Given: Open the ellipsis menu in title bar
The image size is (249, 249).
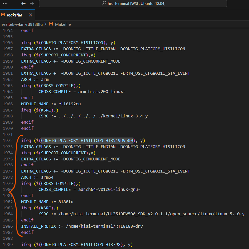Looking at the screenshot, I should point(5,3).
